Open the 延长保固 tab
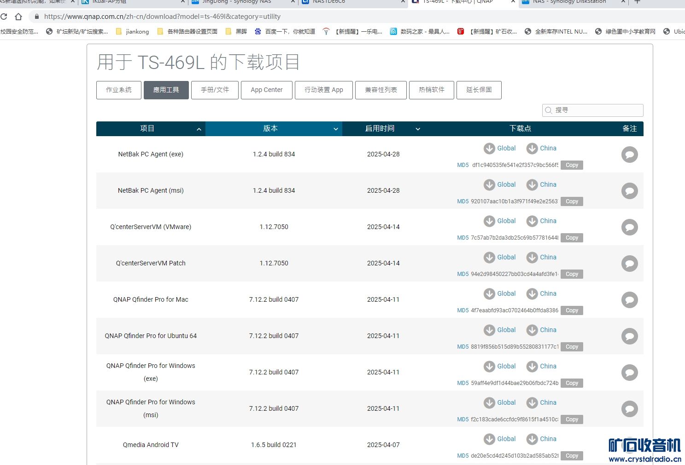The width and height of the screenshot is (685, 465). click(479, 90)
